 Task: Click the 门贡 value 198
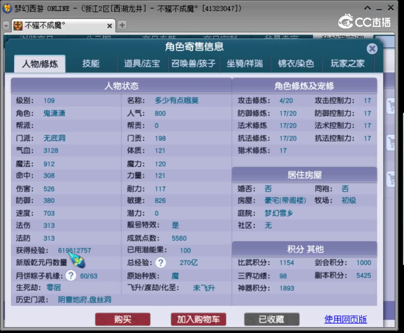point(160,138)
